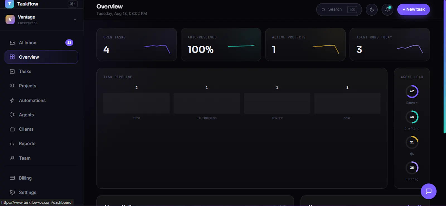The height and width of the screenshot is (206, 446).
Task: Open the Clients page
Action: (x=41, y=129)
